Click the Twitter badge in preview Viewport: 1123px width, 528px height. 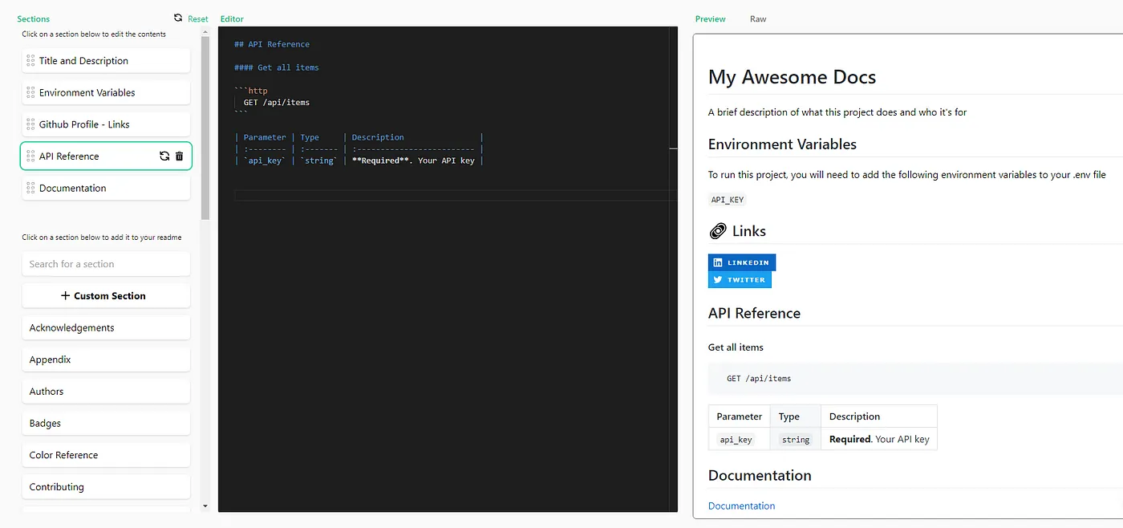(740, 280)
